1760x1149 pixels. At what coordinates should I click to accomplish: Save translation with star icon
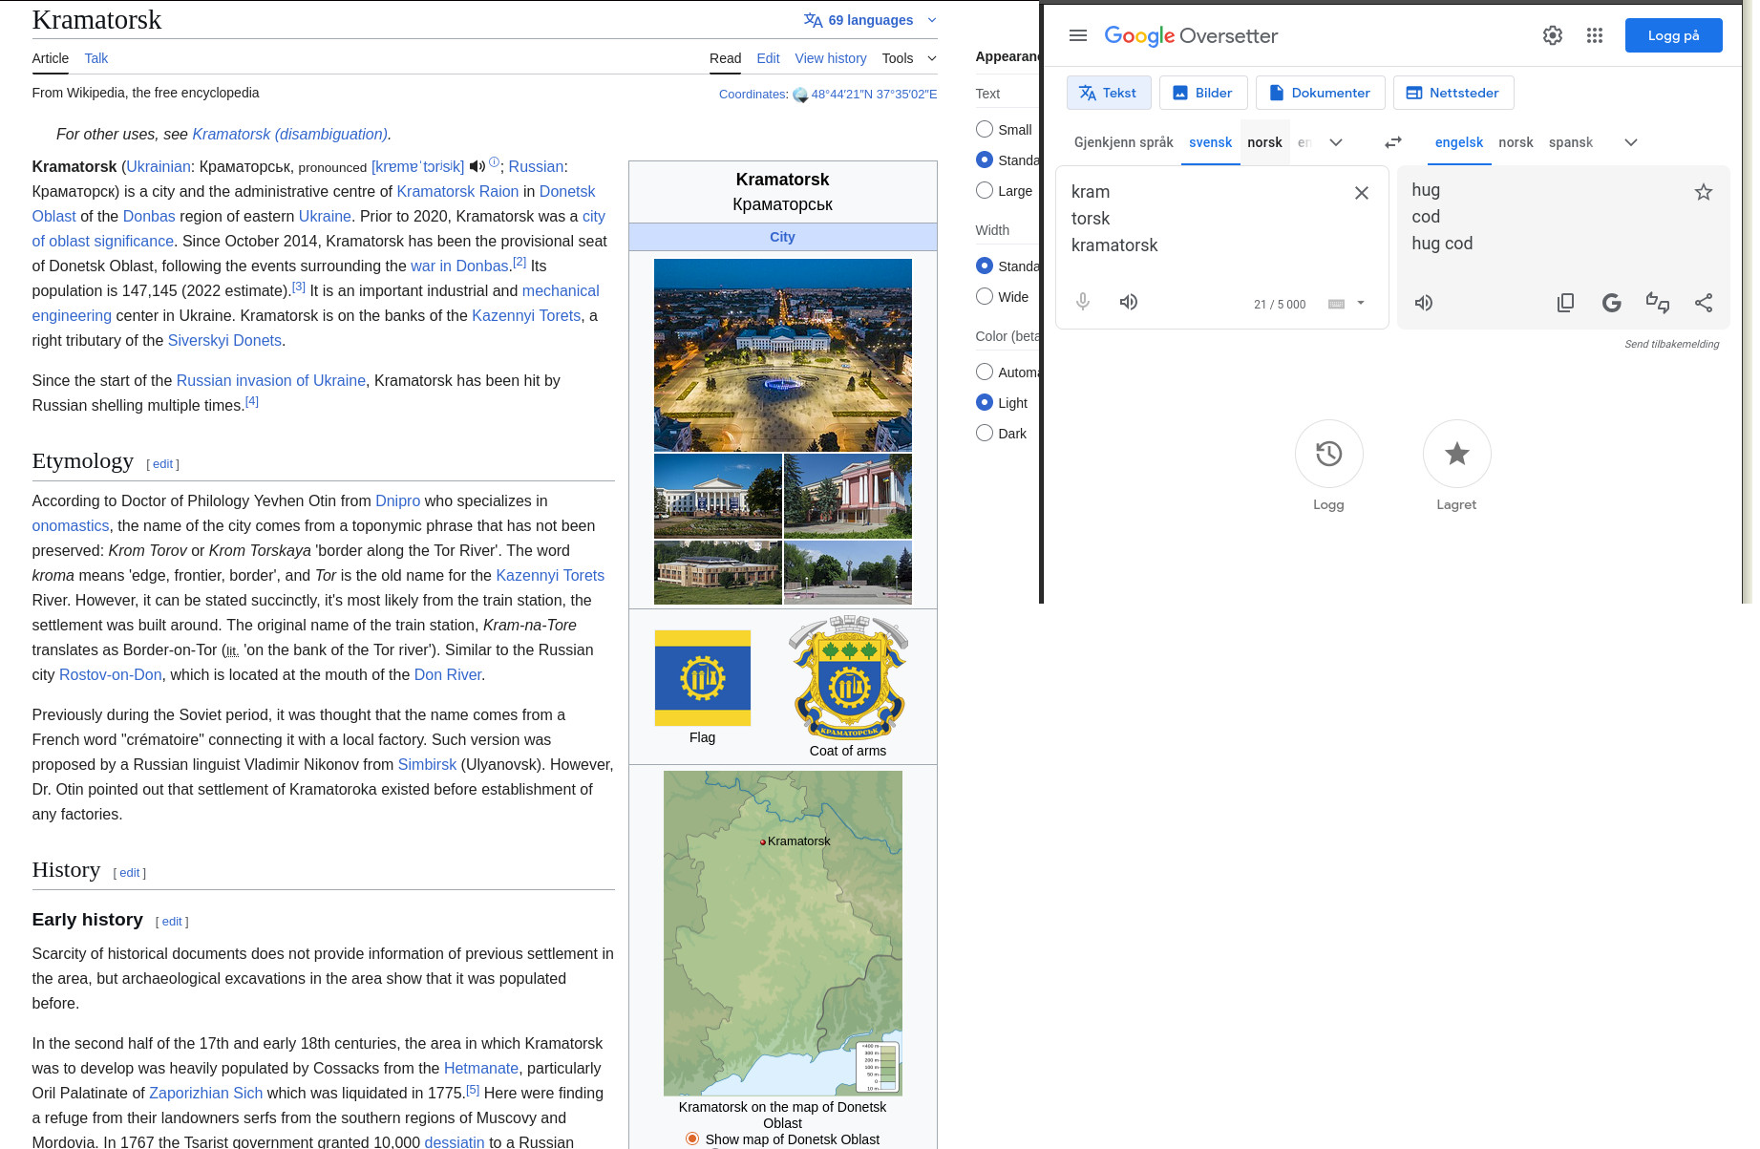pos(1704,192)
